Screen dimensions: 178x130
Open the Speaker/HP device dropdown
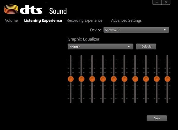click(x=136, y=30)
